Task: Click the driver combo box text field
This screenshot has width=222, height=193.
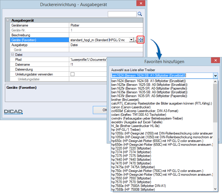Action: [162, 75]
